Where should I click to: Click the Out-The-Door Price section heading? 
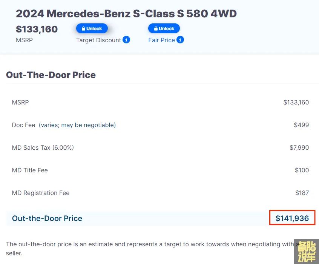pos(51,75)
